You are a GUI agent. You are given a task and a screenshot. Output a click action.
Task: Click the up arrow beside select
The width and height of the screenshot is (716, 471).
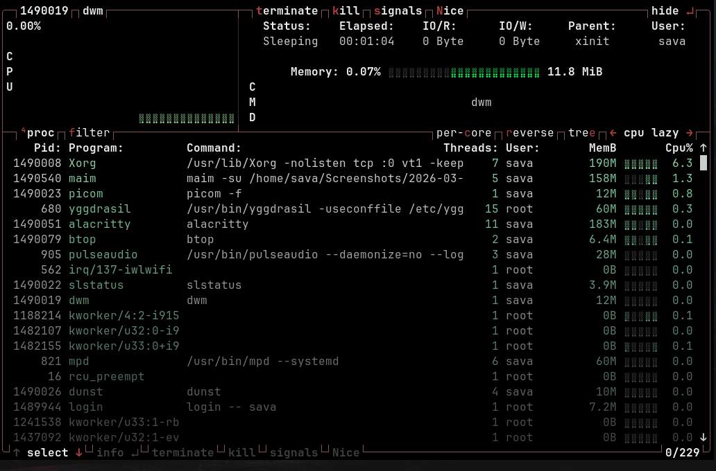[x=16, y=453]
